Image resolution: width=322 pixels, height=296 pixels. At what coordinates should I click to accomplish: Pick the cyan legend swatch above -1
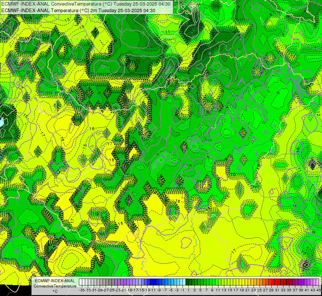(x=181, y=282)
